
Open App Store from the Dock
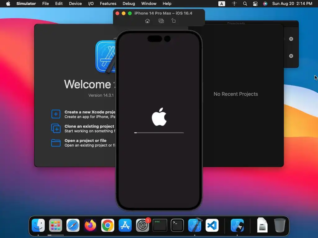(125, 225)
